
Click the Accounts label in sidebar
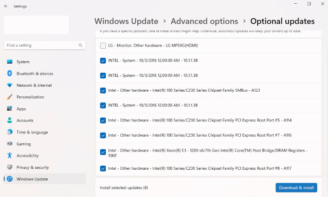(x=25, y=121)
